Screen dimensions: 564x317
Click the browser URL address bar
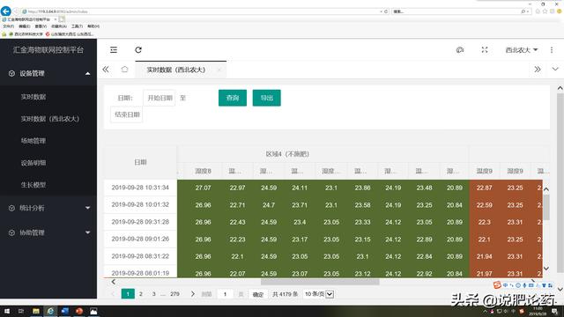202,11
